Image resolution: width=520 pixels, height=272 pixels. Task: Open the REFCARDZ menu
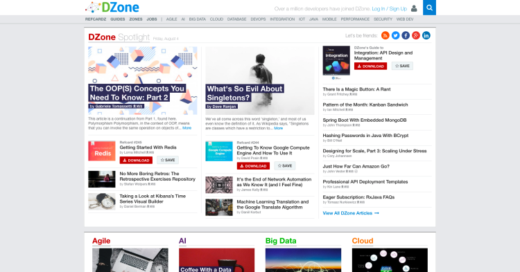pyautogui.click(x=96, y=19)
